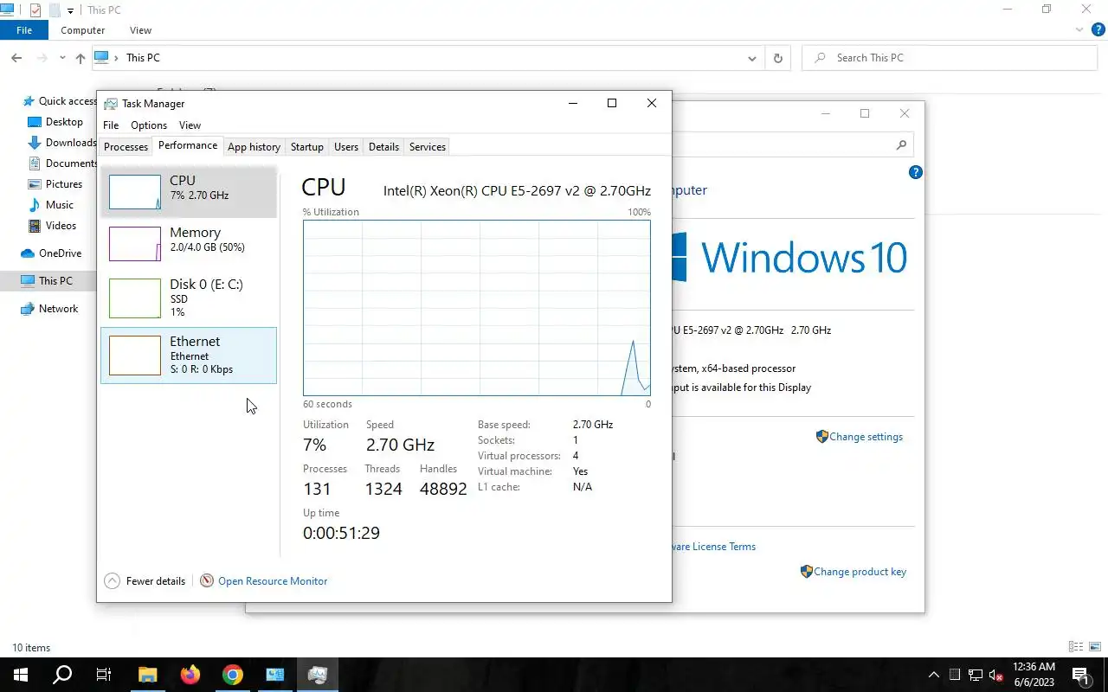Open Downloads in navigation pane

pos(62,143)
